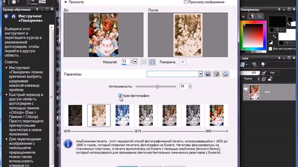Enable the Просмотр изображения checkbox
This screenshot has height=167, width=298.
[x=186, y=2]
